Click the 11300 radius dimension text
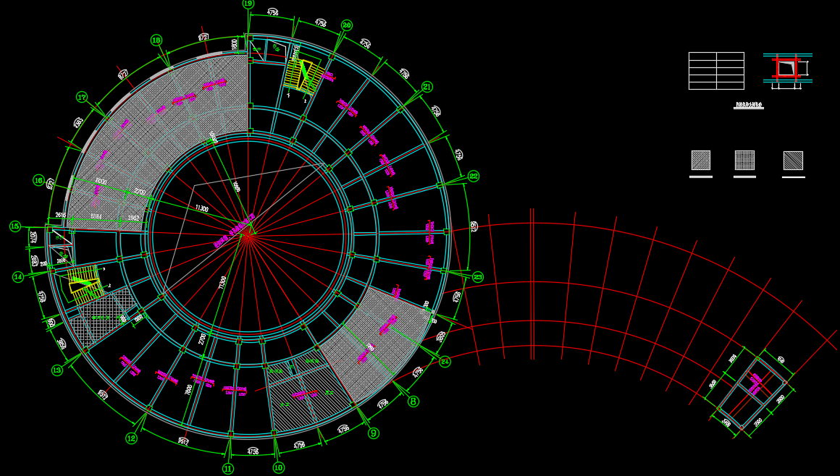Screen dimensions: 840x476 pyautogui.click(x=202, y=208)
